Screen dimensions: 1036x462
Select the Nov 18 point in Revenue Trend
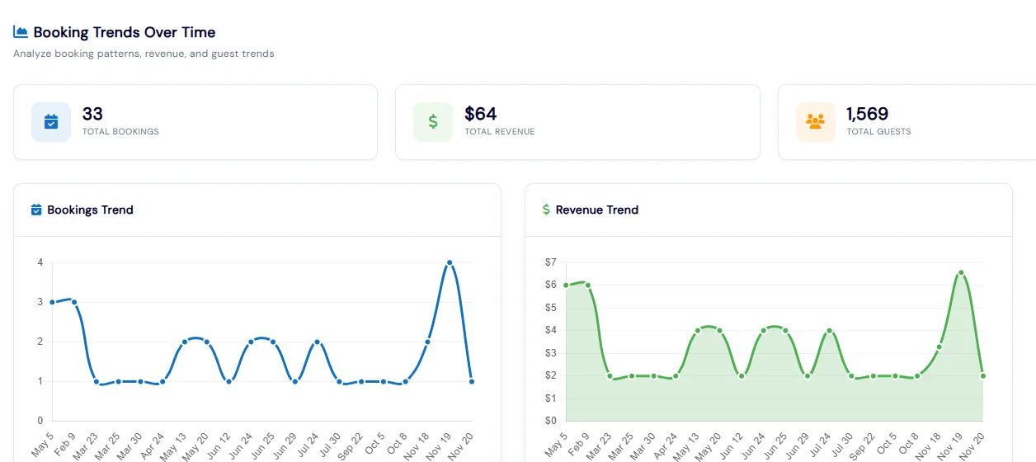point(939,346)
